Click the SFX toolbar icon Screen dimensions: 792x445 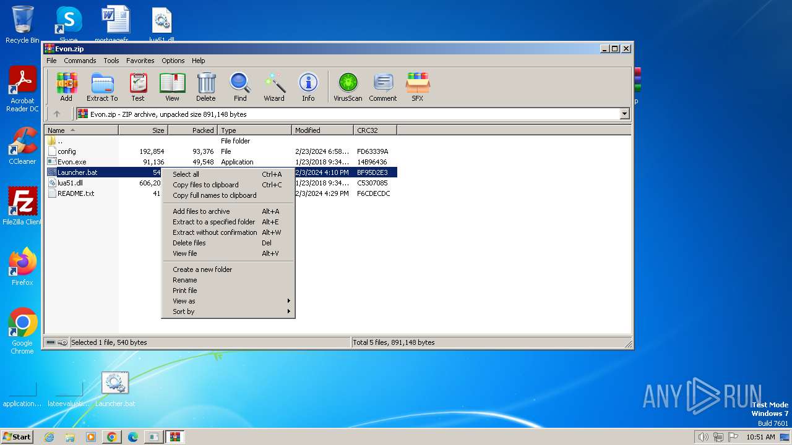[x=418, y=87]
